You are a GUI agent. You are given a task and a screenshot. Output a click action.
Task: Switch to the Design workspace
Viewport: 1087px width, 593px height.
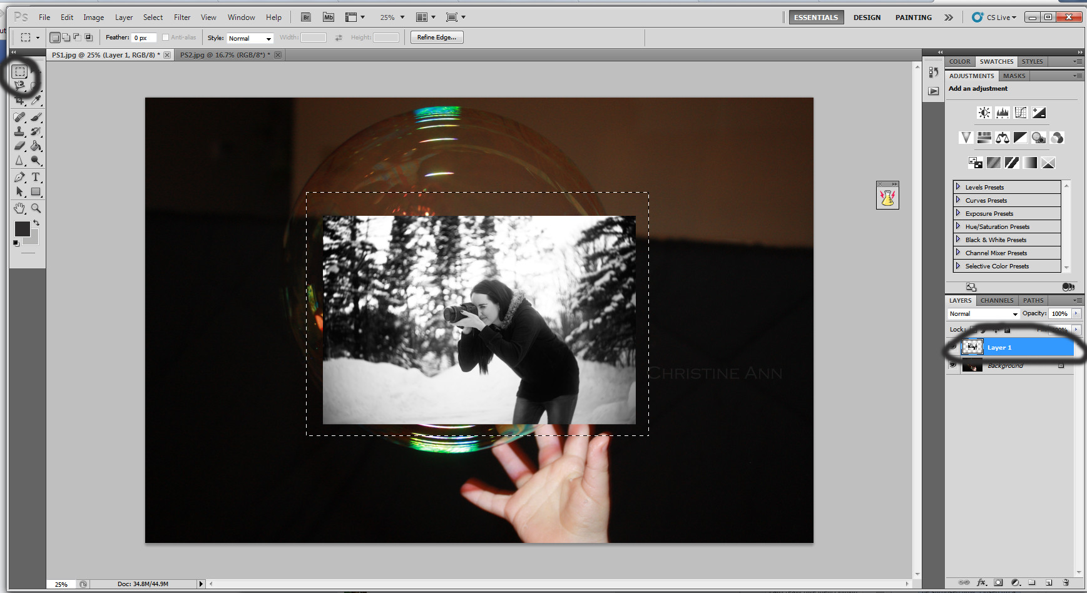tap(867, 18)
